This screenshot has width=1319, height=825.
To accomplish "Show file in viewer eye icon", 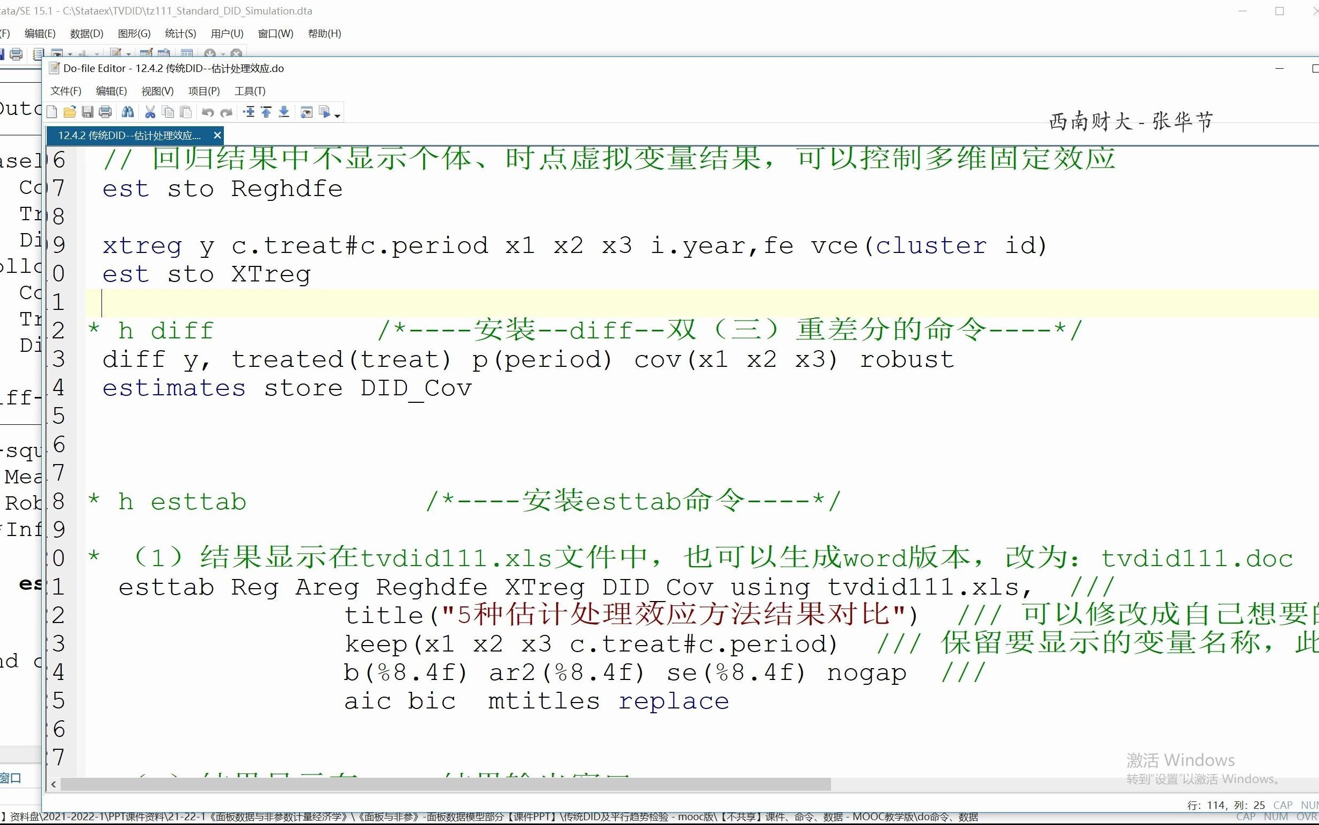I will pos(307,112).
